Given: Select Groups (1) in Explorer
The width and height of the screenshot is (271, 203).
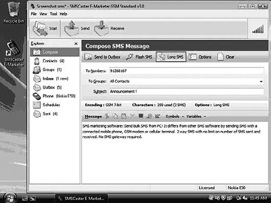Looking at the screenshot, I should (55, 70).
